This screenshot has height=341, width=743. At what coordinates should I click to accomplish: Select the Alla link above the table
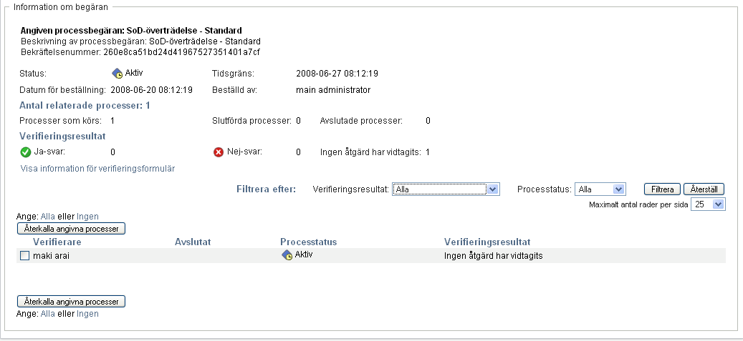pos(48,217)
